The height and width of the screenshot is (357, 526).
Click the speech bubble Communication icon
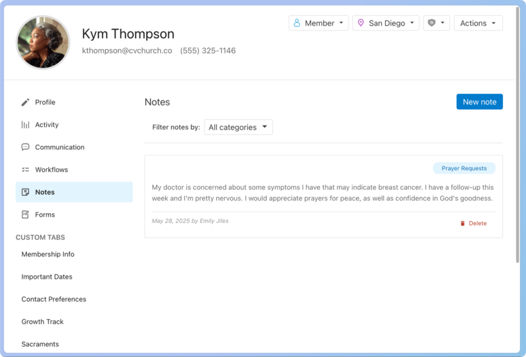26,147
